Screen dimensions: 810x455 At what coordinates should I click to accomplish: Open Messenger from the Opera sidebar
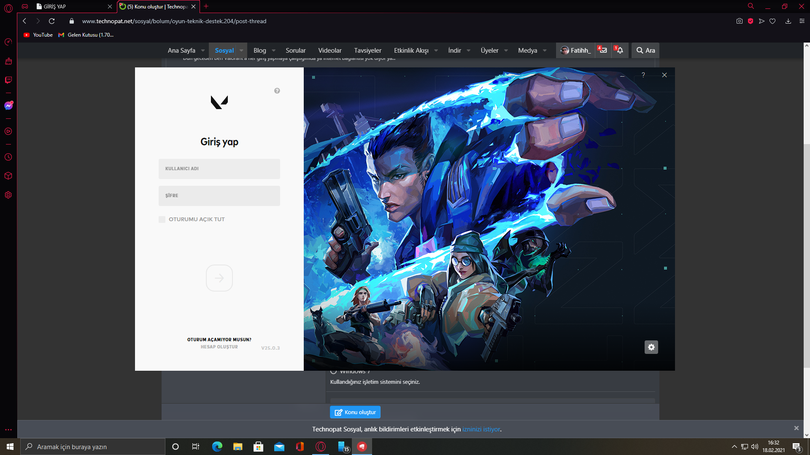click(8, 106)
